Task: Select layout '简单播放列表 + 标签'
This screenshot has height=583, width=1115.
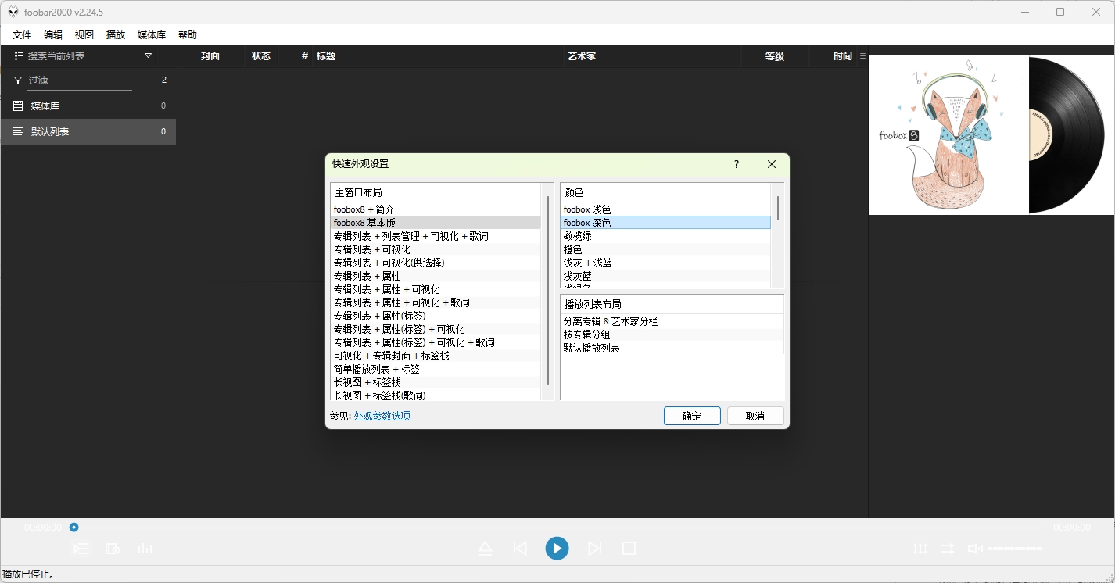Action: pos(436,369)
